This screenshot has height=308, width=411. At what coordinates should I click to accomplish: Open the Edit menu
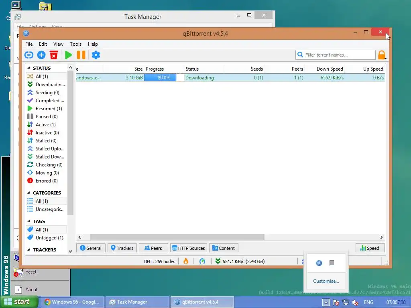click(x=43, y=44)
